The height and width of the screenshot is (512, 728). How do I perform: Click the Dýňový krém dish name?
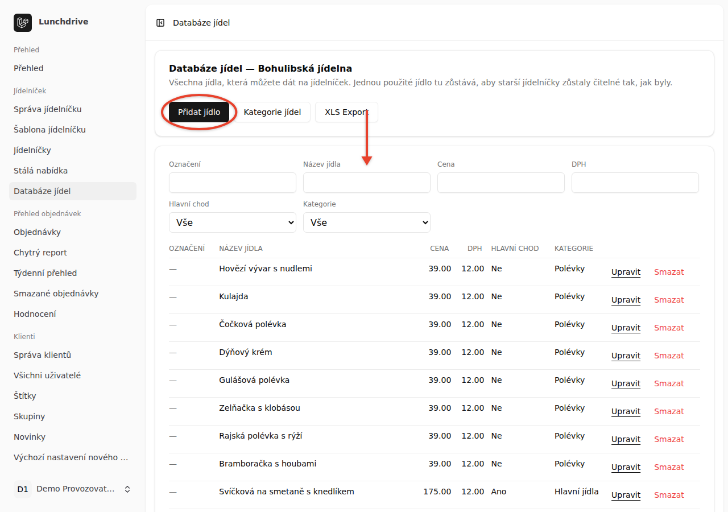[246, 352]
